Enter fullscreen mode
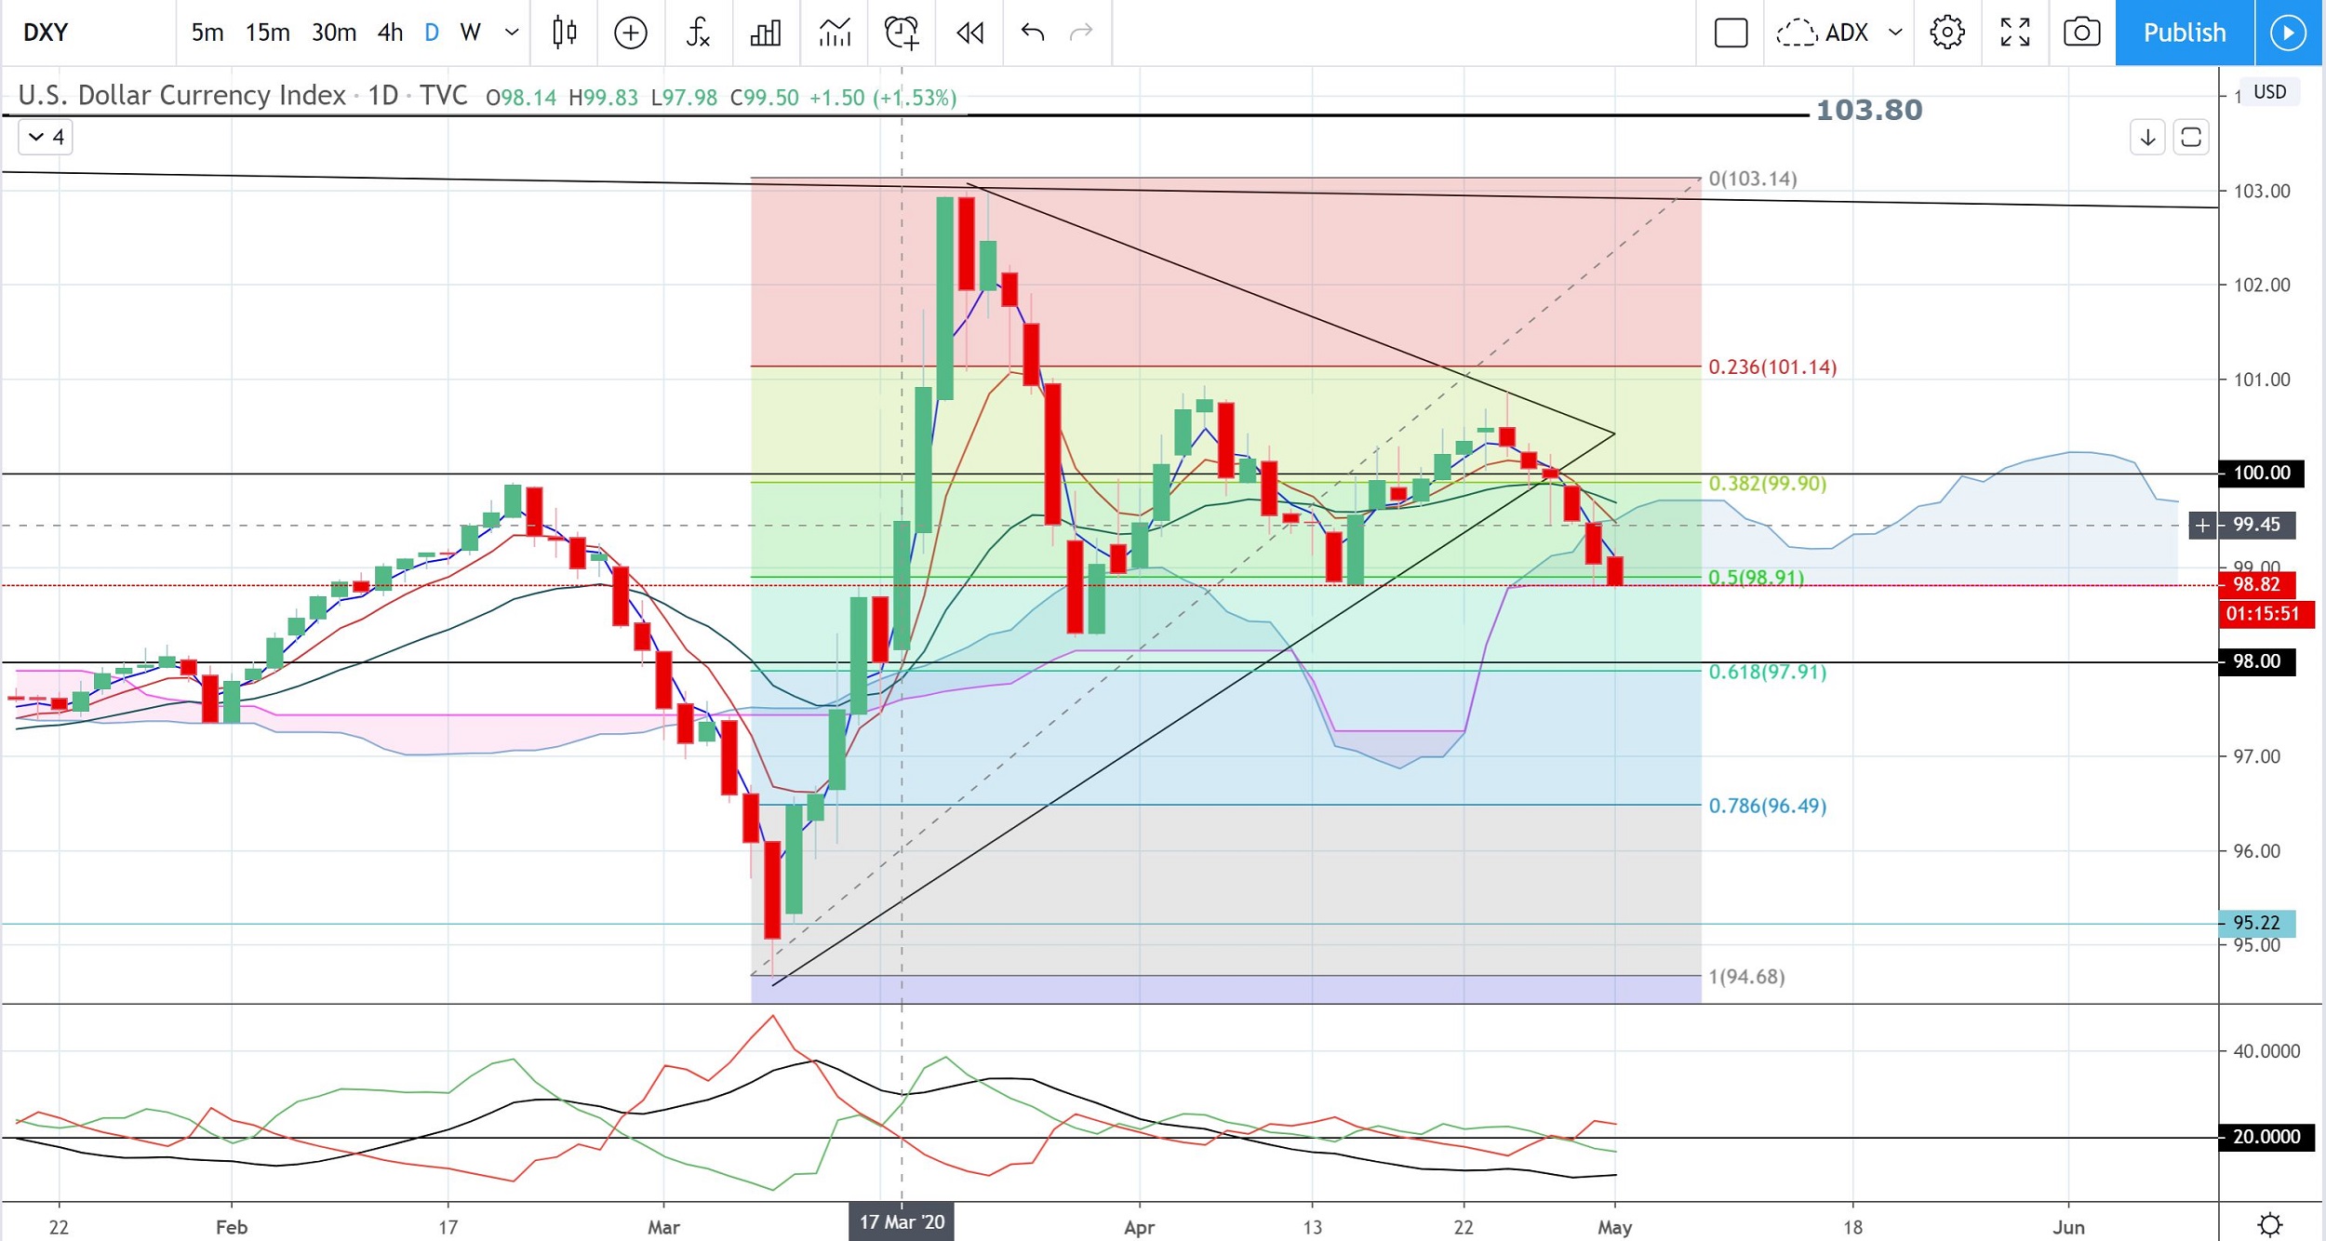 [x=2014, y=33]
